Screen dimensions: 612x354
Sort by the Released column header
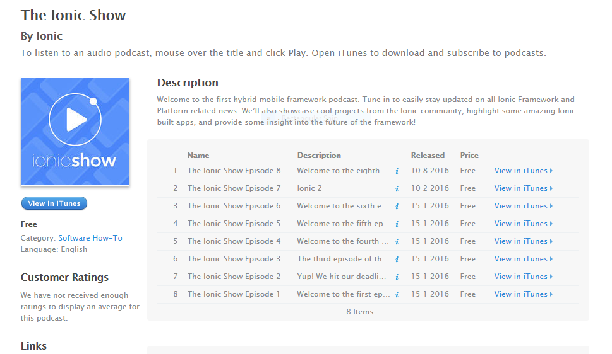(428, 156)
